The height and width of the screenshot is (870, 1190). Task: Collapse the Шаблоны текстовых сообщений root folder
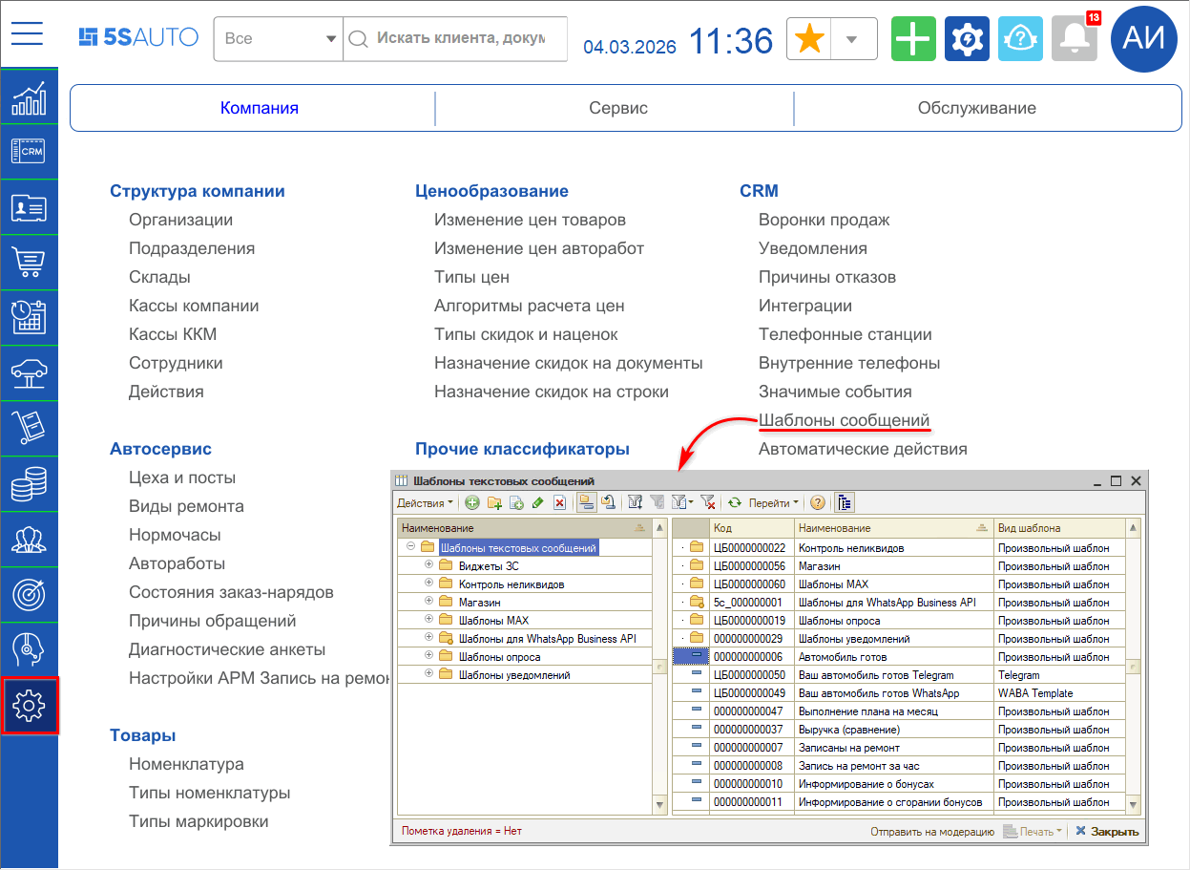(410, 547)
